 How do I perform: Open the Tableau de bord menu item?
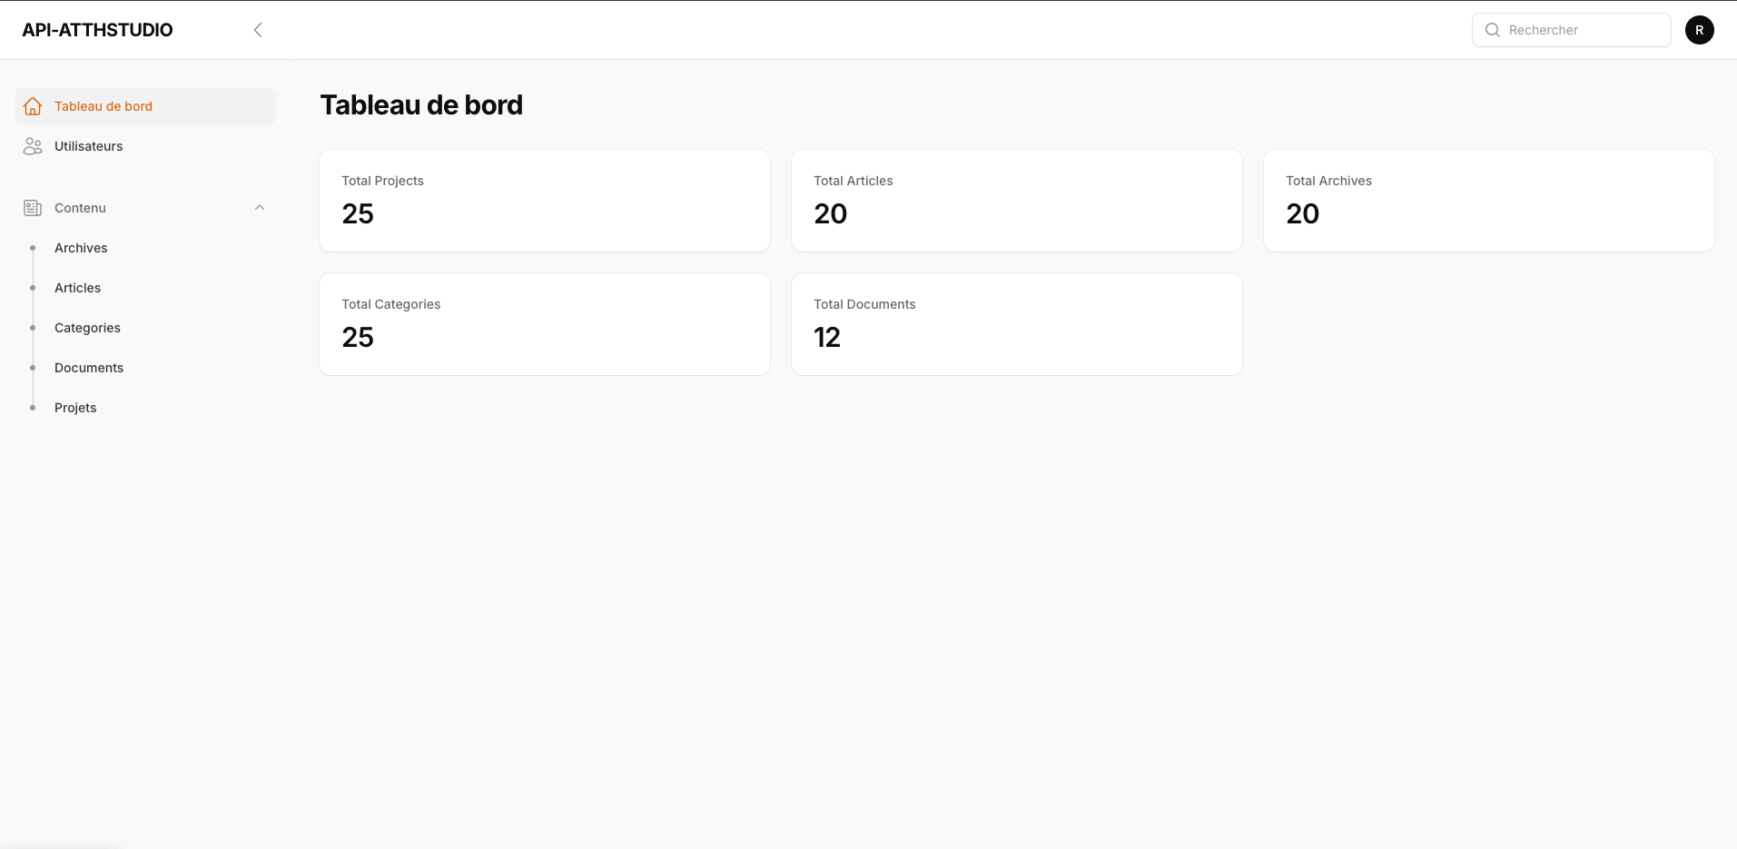coord(104,106)
